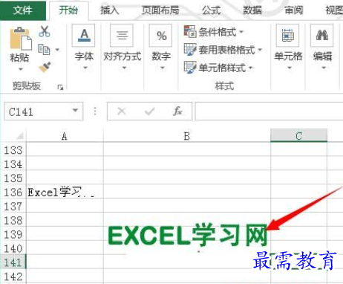Select row 141 header
Image resolution: width=343 pixels, height=284 pixels.
[x=13, y=262]
